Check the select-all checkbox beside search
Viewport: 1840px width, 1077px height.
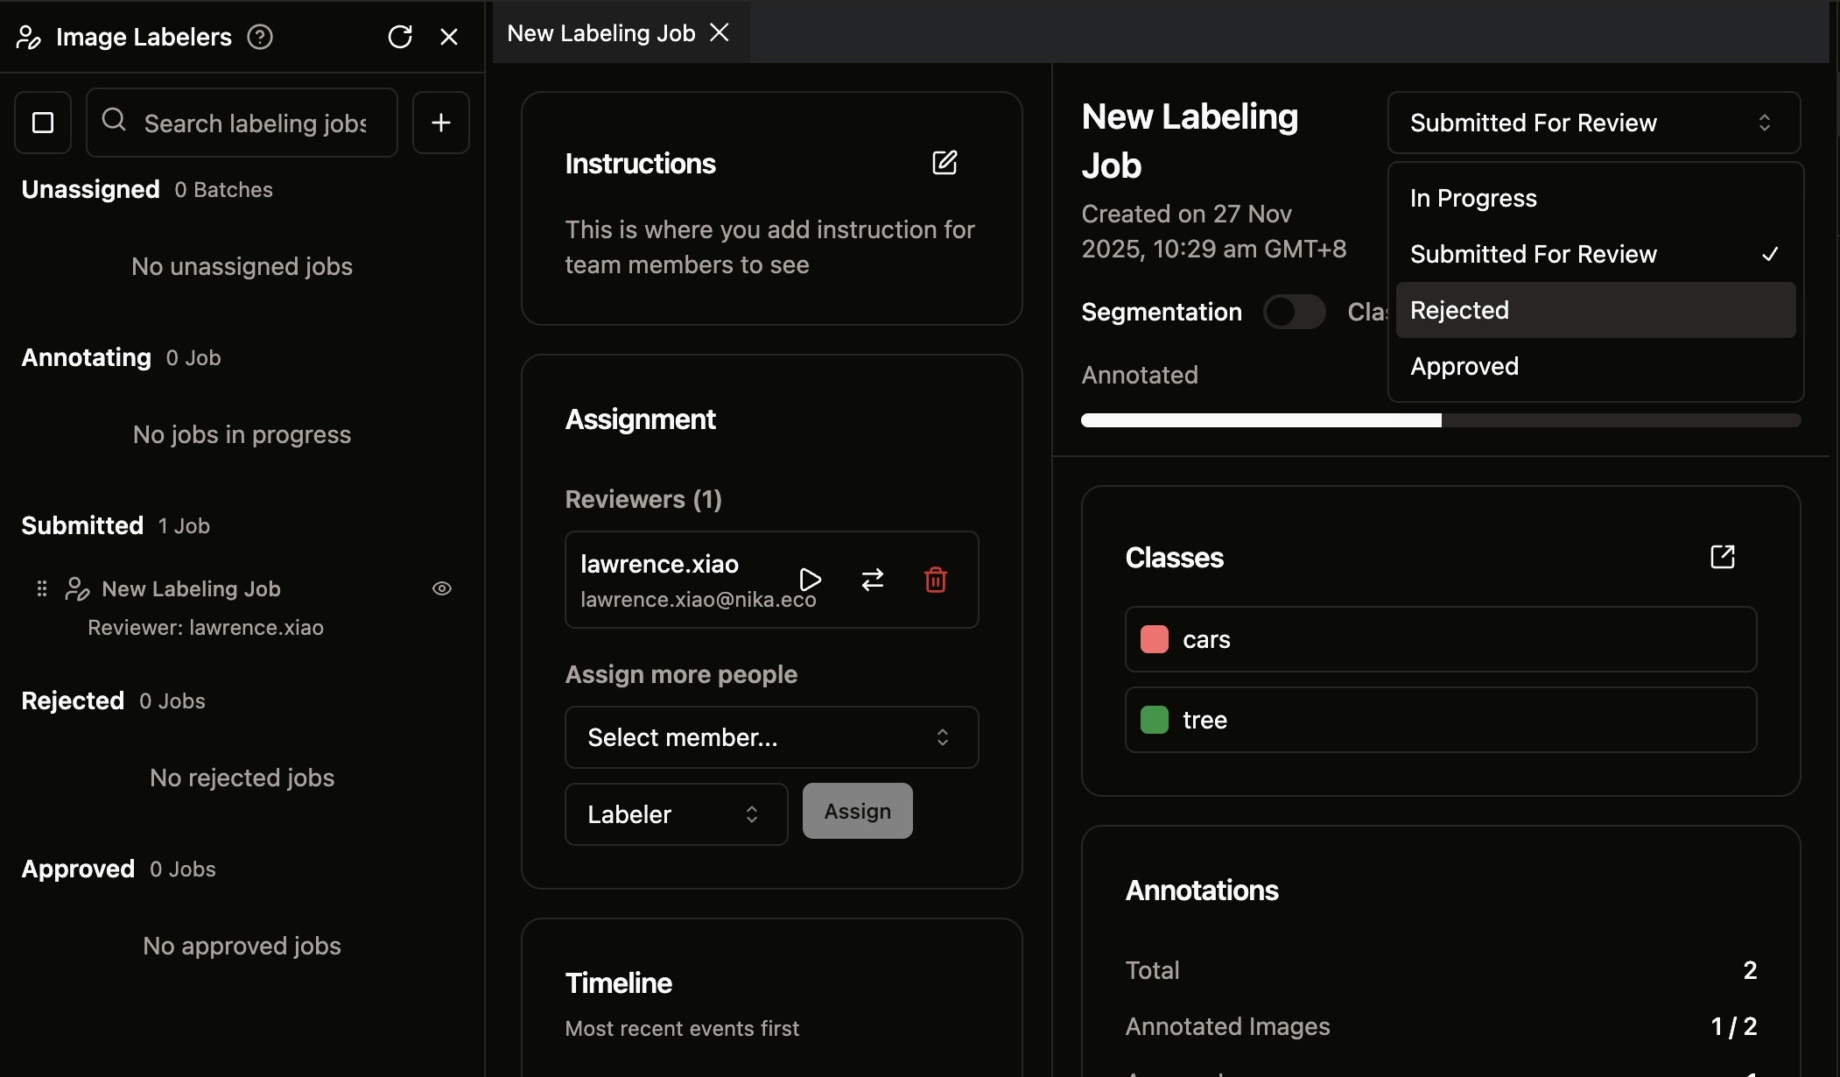coord(43,123)
